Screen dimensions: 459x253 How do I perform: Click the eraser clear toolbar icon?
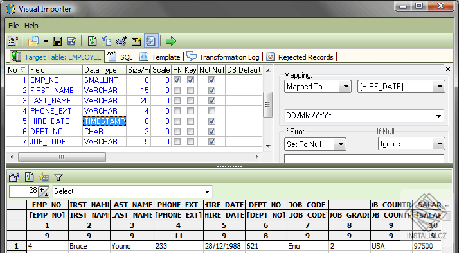click(136, 41)
